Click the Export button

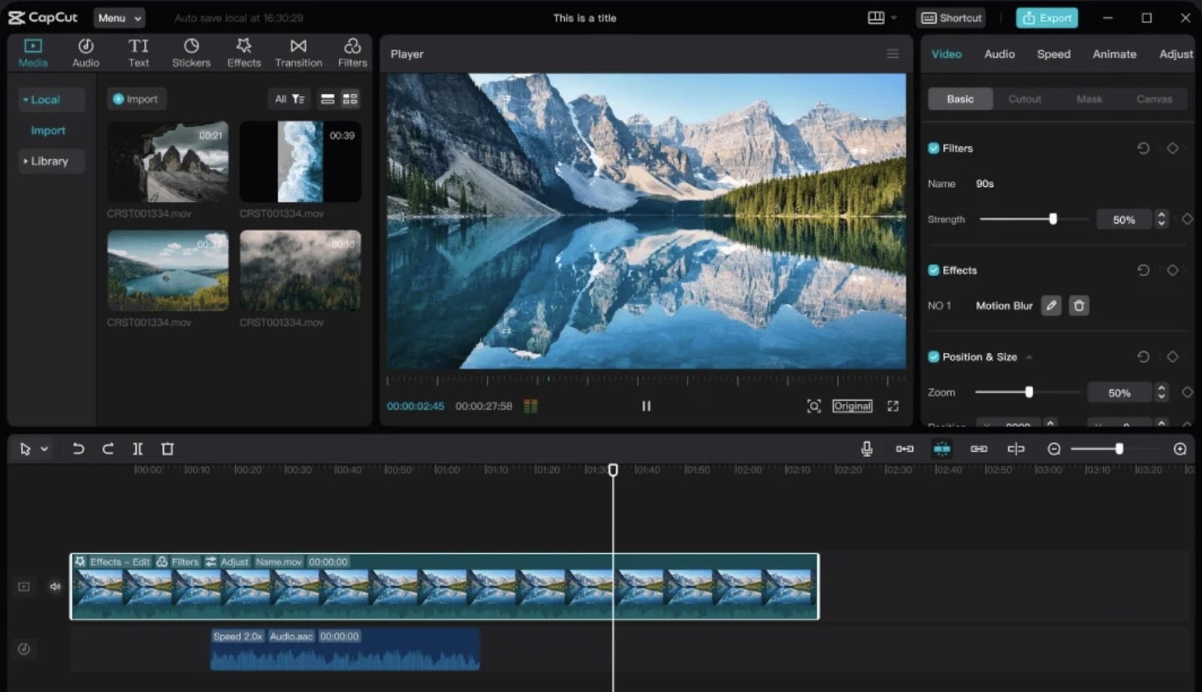pos(1046,17)
